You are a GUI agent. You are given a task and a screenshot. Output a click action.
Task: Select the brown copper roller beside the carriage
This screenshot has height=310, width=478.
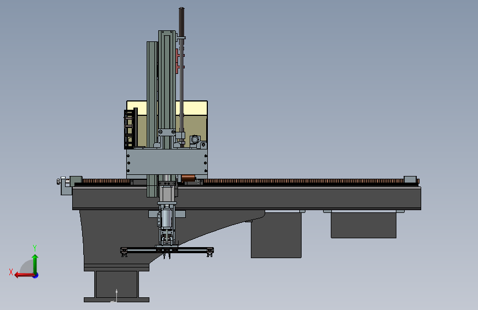[x=189, y=178]
